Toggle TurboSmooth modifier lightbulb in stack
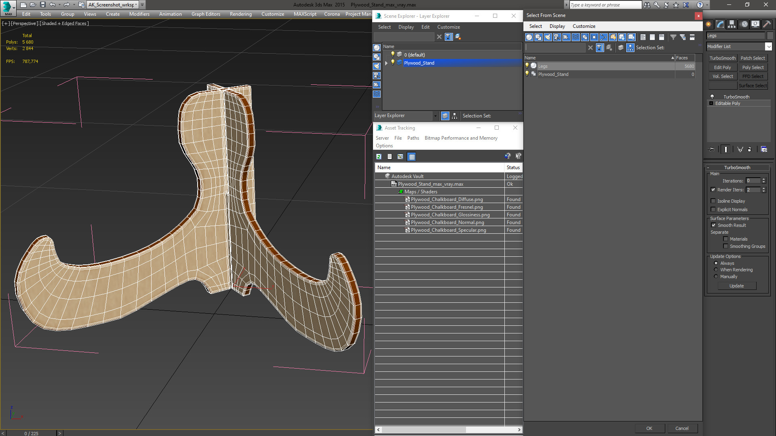The height and width of the screenshot is (436, 776). click(712, 97)
